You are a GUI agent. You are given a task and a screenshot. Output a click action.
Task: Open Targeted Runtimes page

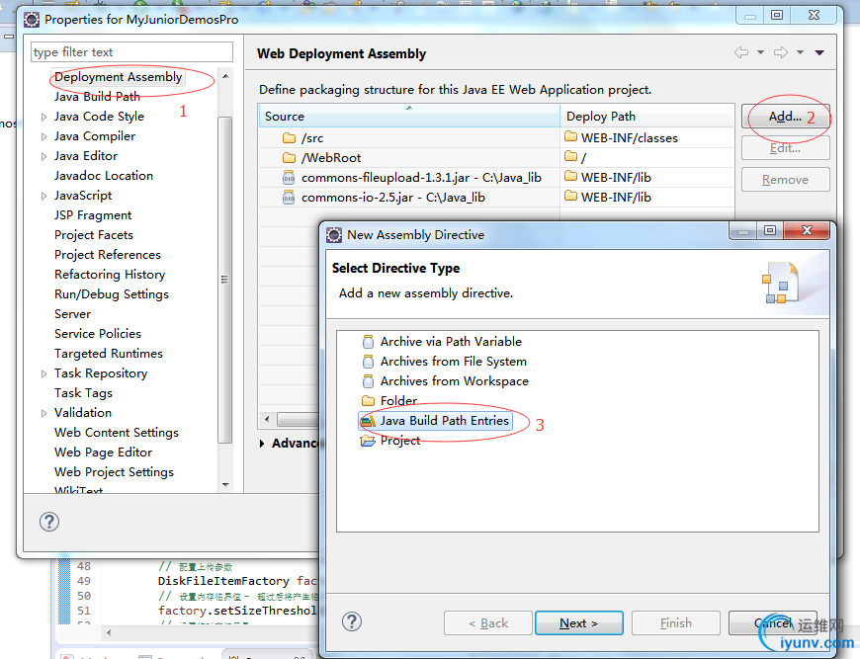109,353
